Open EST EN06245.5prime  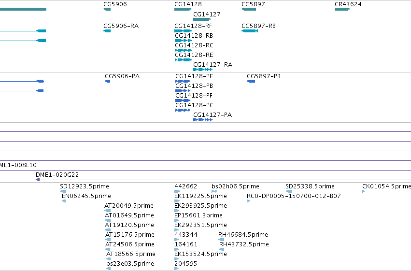(86, 196)
